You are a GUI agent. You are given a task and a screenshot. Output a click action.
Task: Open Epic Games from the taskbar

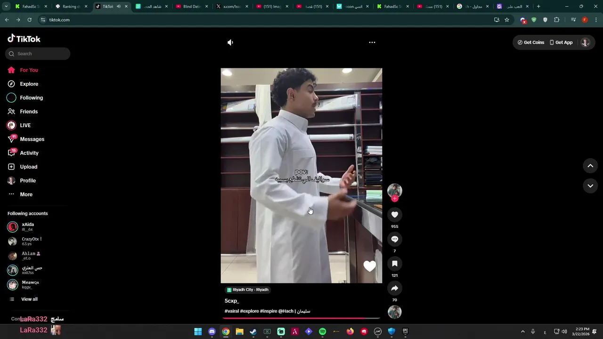click(x=405, y=331)
